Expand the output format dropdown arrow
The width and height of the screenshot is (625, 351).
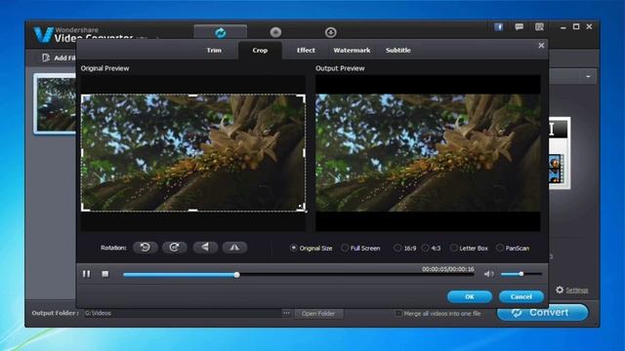(588, 76)
